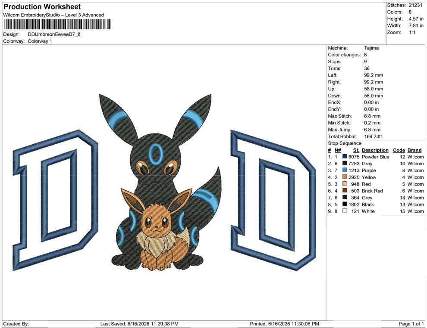Click the Height value 4.57 in

click(x=416, y=19)
